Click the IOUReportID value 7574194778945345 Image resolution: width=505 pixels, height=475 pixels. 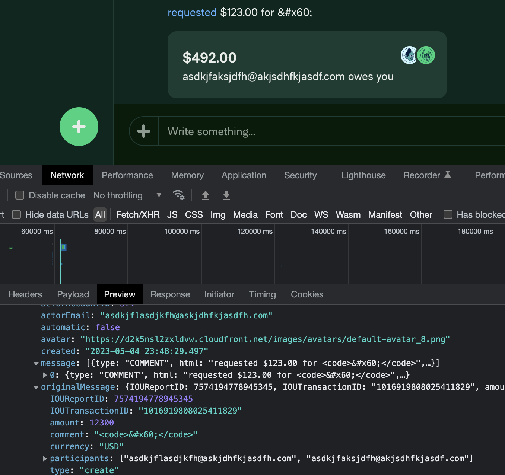[x=153, y=399]
